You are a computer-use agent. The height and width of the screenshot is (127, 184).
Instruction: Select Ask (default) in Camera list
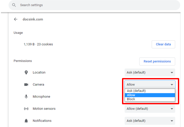point(150,91)
